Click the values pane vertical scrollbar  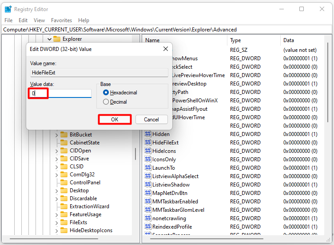(x=328, y=82)
